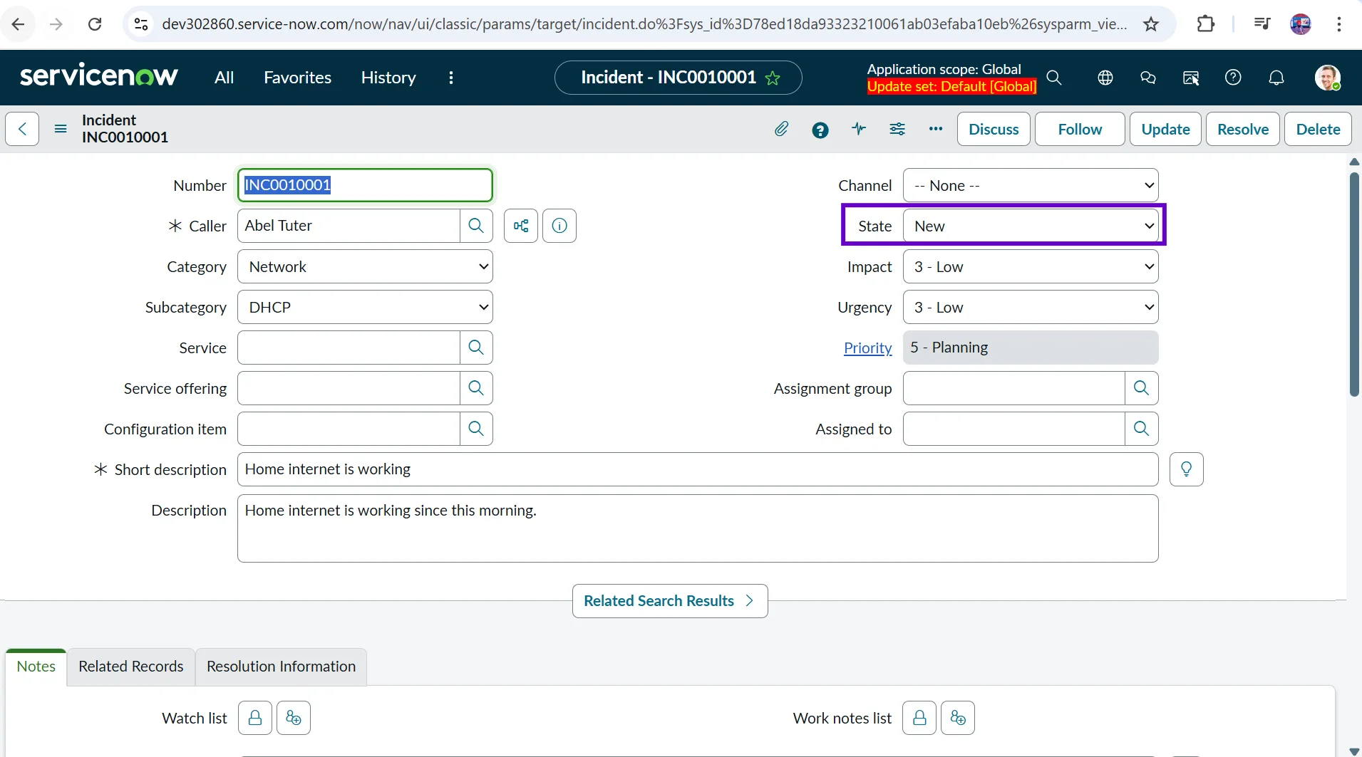Click the Resolve button

pos(1242,129)
